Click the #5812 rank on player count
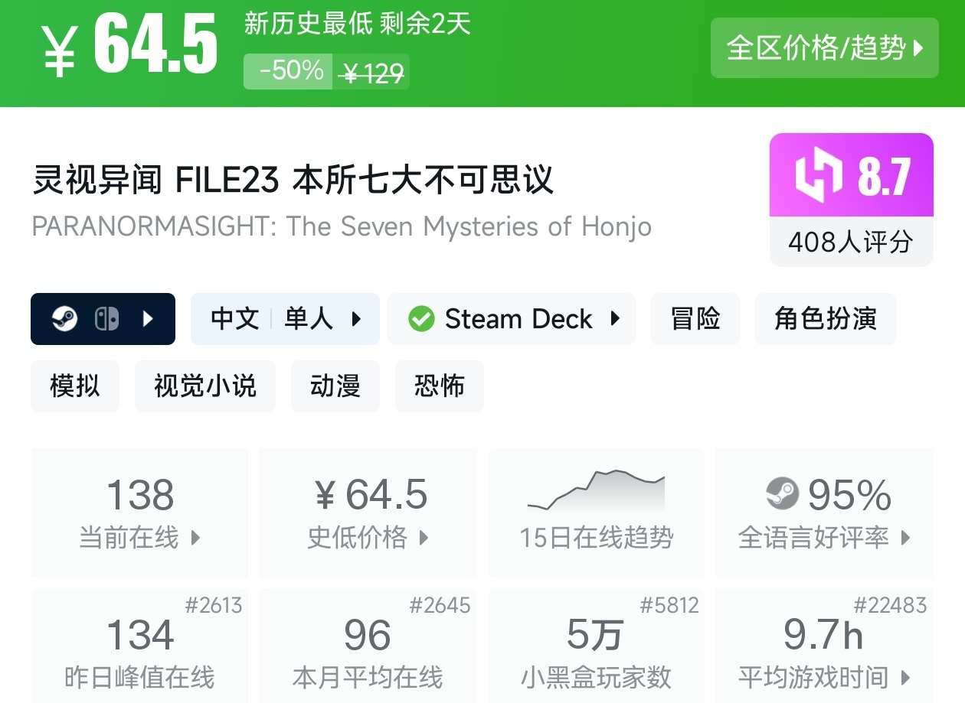The image size is (965, 703). (669, 606)
